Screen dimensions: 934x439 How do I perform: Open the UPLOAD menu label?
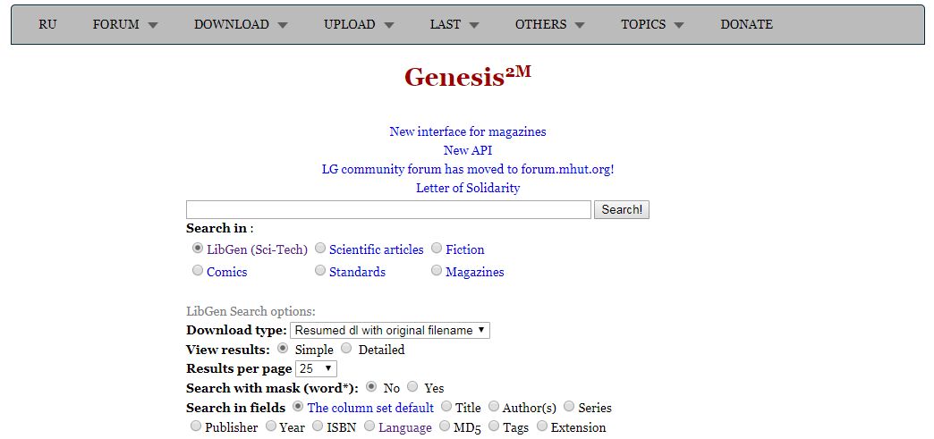point(350,24)
